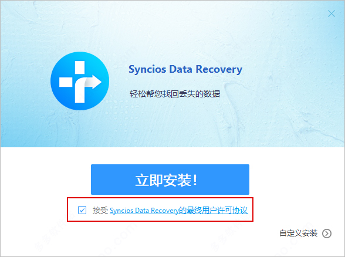This screenshot has height=257, width=345.
Task: Click the 自定义安装 text label
Action: coord(298,234)
